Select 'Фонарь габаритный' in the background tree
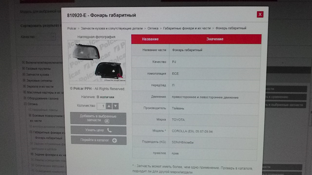The height and width of the screenshot is (175, 312). point(48,138)
